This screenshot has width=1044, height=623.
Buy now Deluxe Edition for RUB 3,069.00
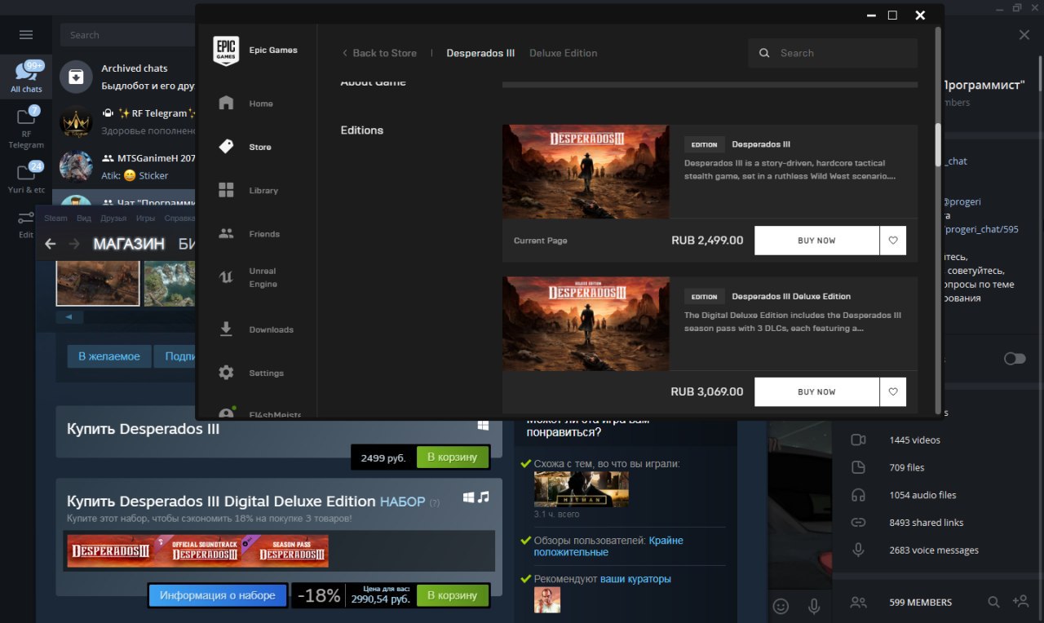pyautogui.click(x=816, y=392)
